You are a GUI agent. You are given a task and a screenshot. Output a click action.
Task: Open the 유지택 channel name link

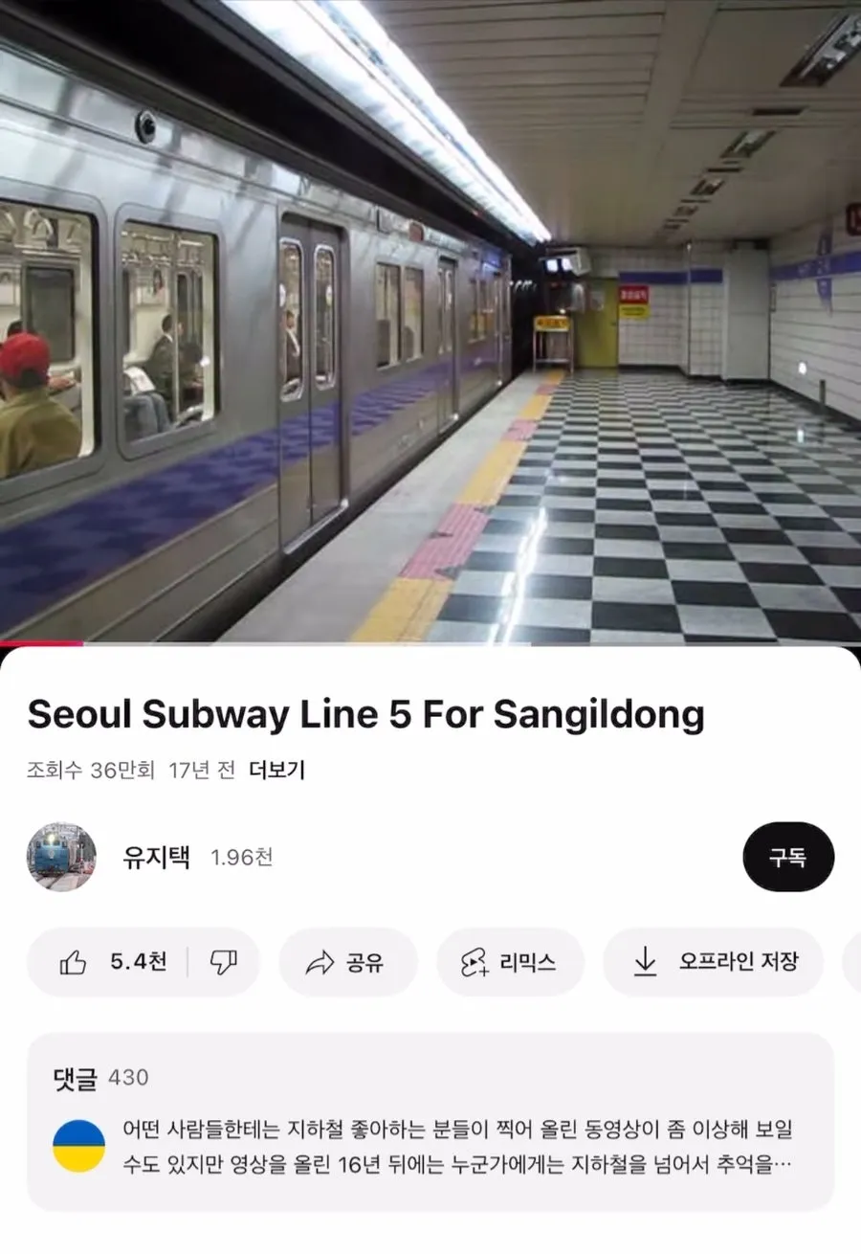[x=157, y=857]
